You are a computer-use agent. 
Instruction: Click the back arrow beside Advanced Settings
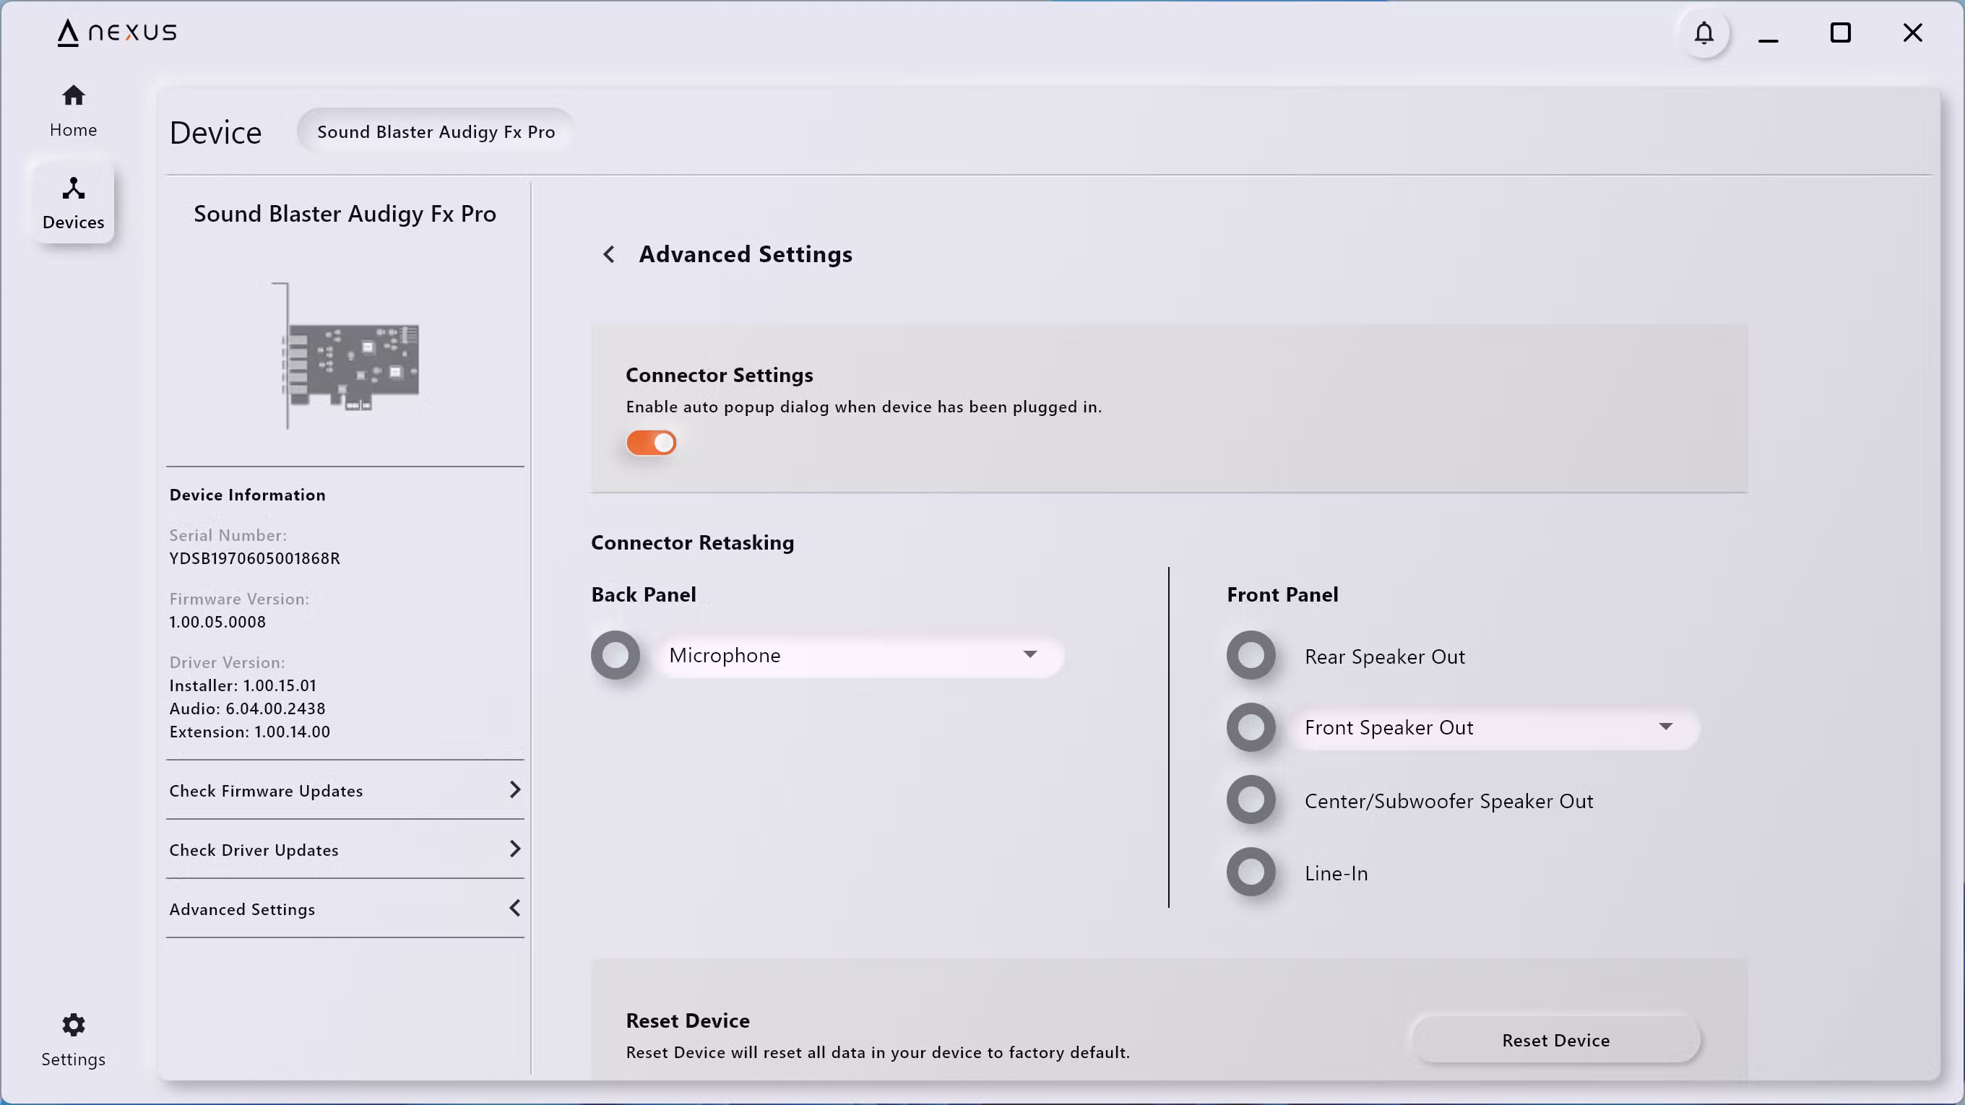[609, 254]
